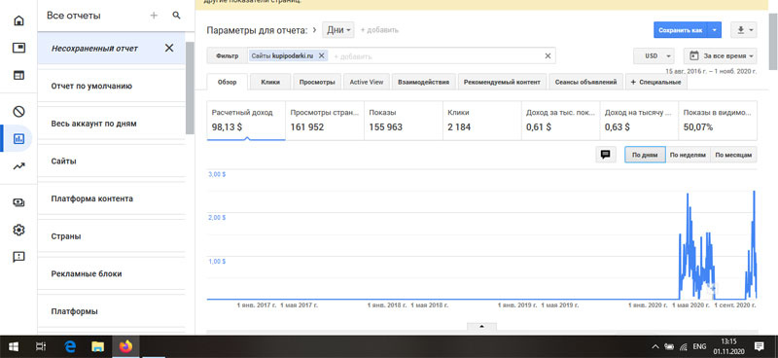Open Весь аккаунт по дням report
This screenshot has height=358, width=778.
111,124
